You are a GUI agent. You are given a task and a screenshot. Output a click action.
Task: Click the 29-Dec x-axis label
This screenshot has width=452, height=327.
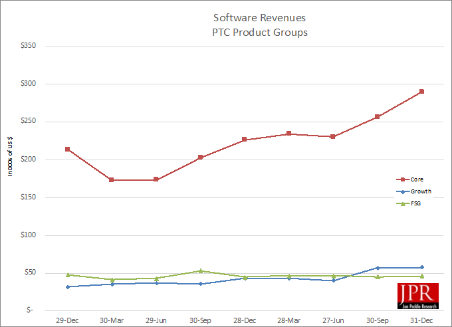(x=67, y=320)
